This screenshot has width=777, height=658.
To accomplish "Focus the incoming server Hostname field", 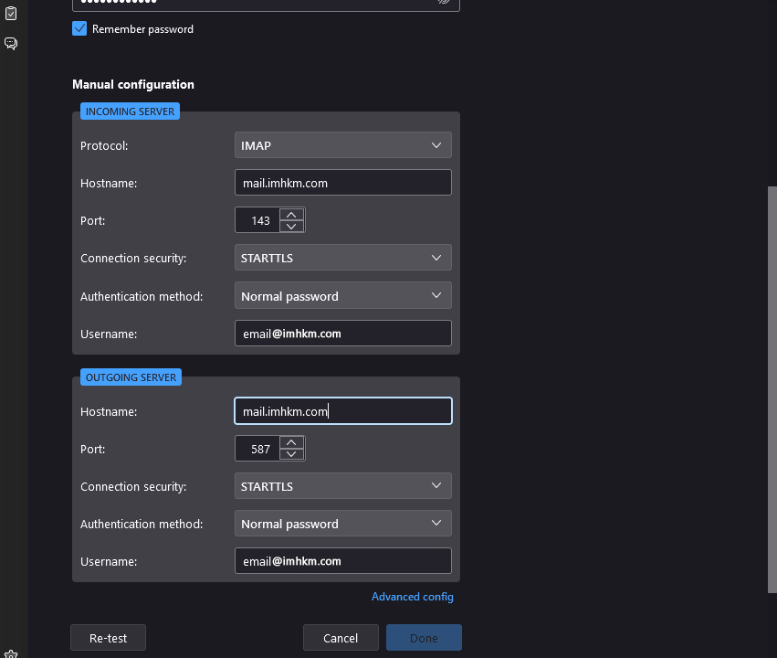I will coord(342,183).
